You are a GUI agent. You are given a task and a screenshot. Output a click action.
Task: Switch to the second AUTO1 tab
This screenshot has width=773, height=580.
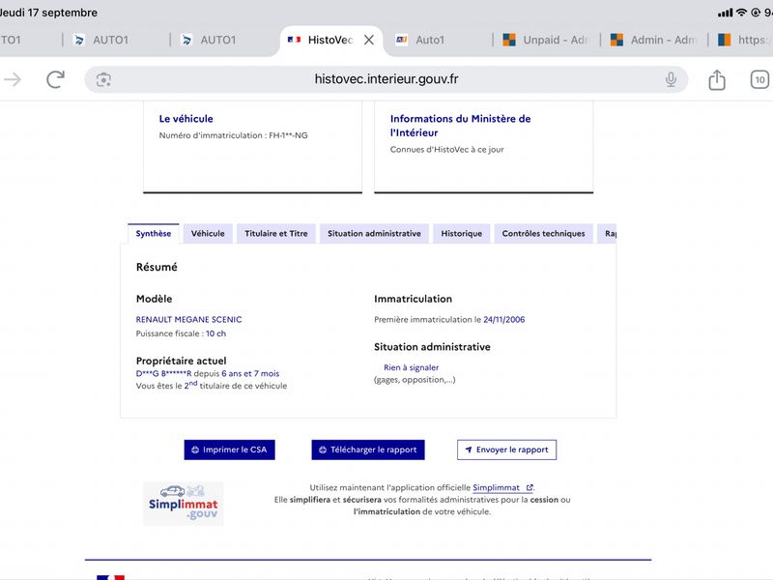pyautogui.click(x=111, y=40)
